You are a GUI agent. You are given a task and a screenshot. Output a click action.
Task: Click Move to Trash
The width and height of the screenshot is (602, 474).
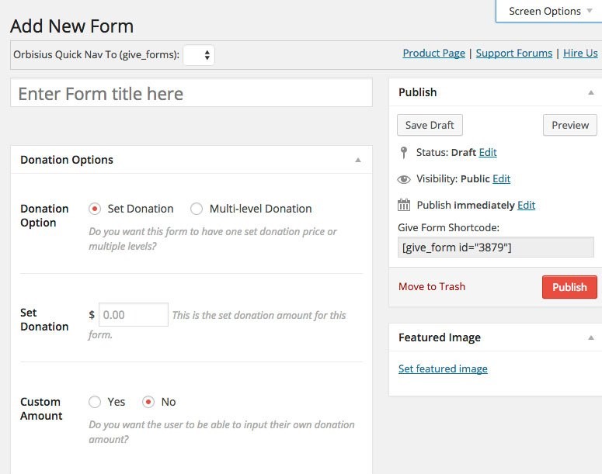tap(432, 286)
